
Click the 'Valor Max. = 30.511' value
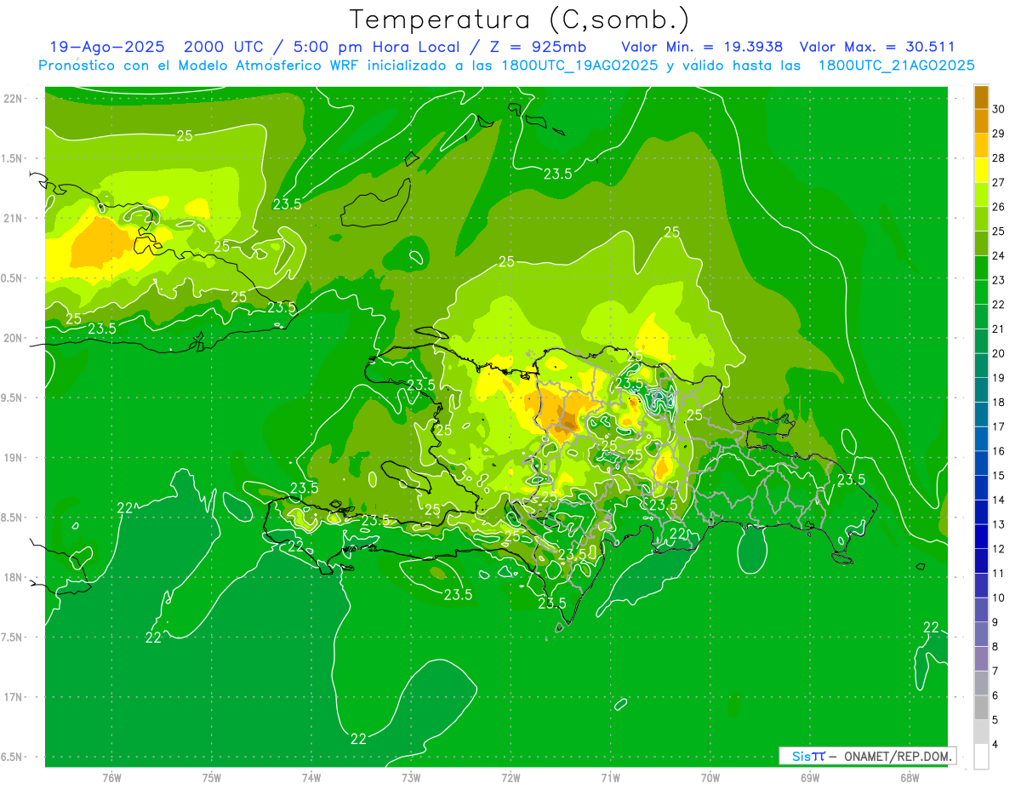[x=877, y=47]
